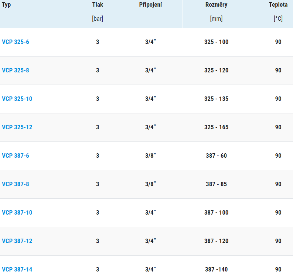293x280 pixels.
Task: Select dimensions cell 387 - 120
Action: (x=217, y=241)
